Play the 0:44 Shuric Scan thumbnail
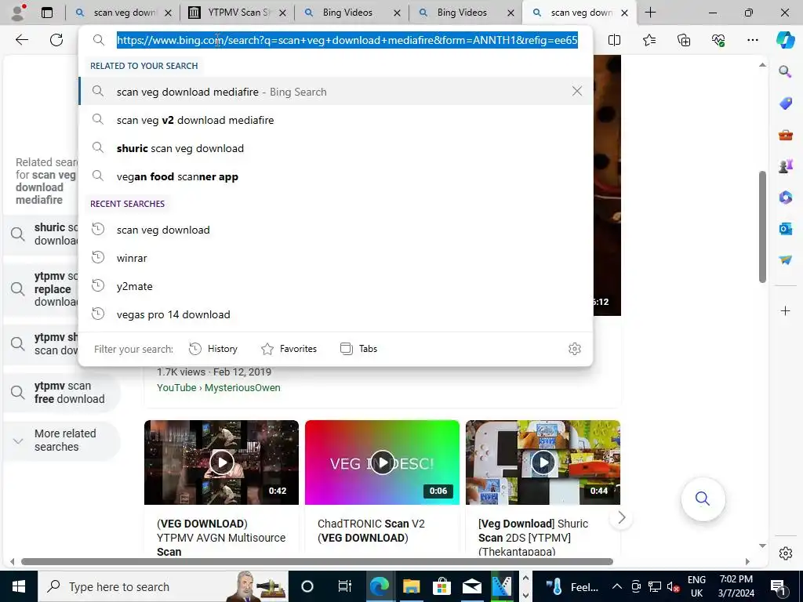Screen dimensions: 803x602 [x=543, y=462]
